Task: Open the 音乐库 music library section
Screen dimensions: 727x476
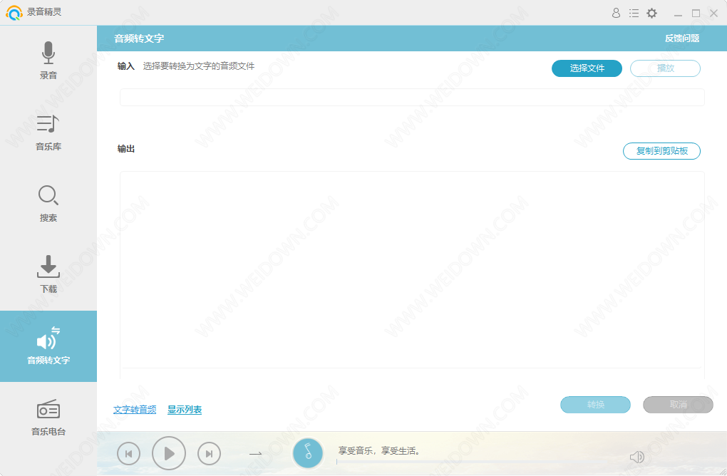Action: (48, 132)
